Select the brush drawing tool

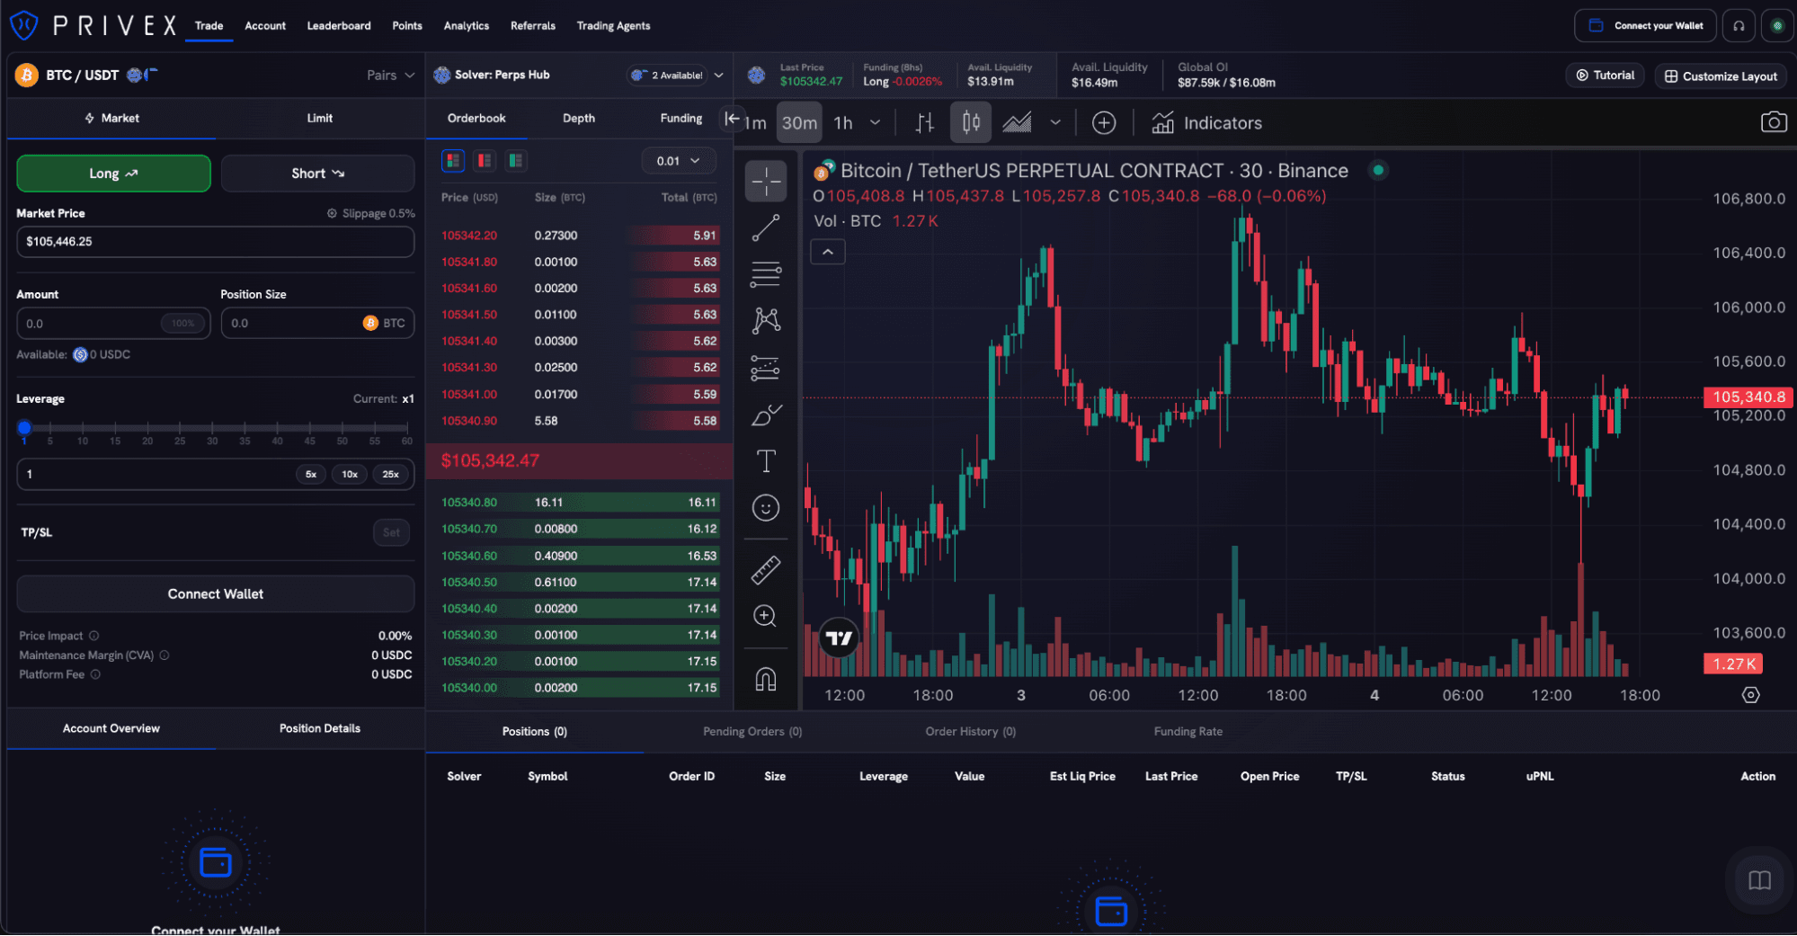[765, 415]
